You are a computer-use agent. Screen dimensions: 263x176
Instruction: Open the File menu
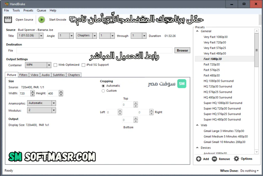pos(6,10)
